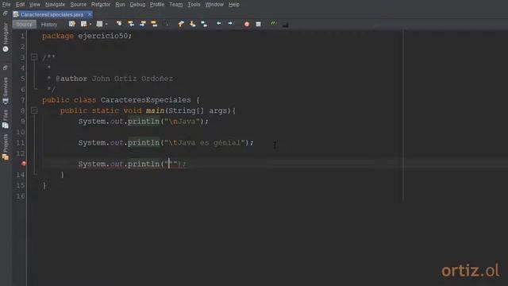Click line number 11 in the gutter
Viewport: 508px width, 286px height.
tap(21, 143)
